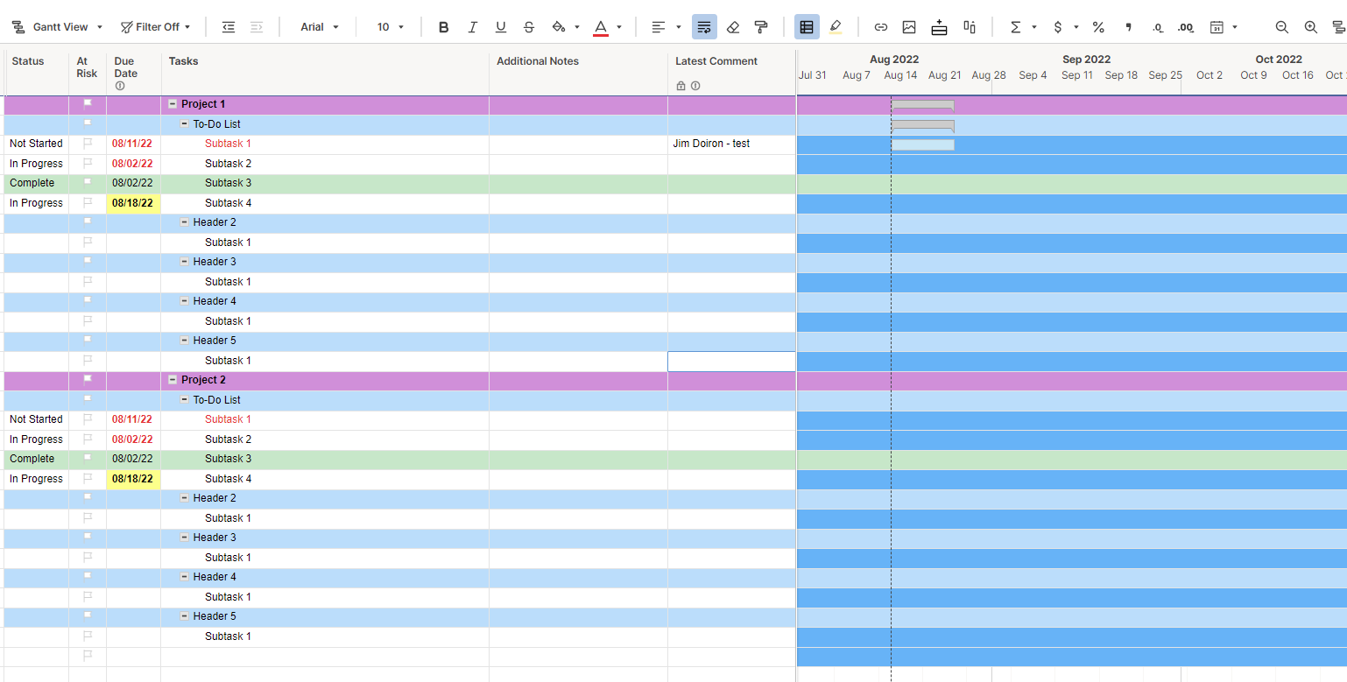Click the Sum functions sigma icon
This screenshot has width=1347, height=682.
(x=1016, y=27)
